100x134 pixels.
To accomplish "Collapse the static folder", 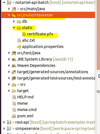I will [x=14, y=28].
